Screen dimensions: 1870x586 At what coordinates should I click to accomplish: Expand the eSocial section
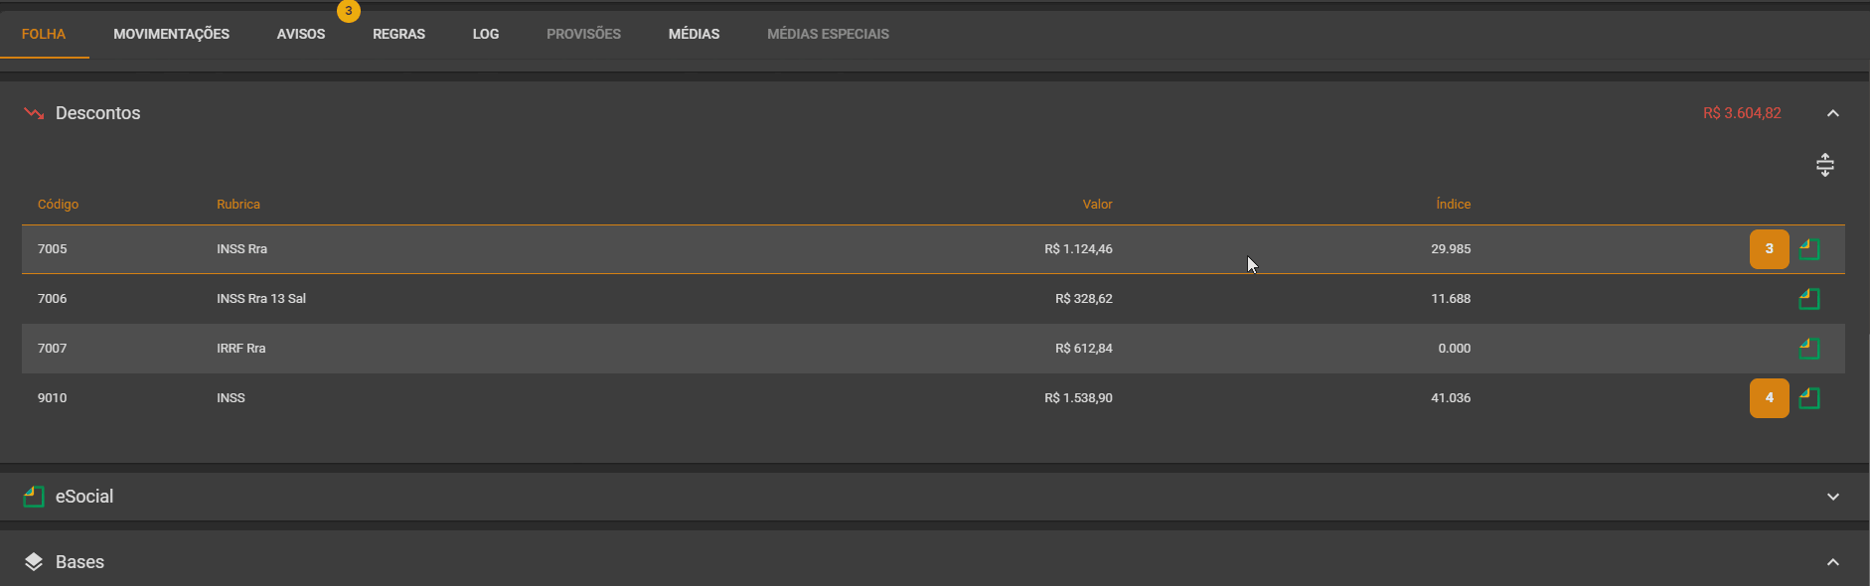pos(1833,497)
